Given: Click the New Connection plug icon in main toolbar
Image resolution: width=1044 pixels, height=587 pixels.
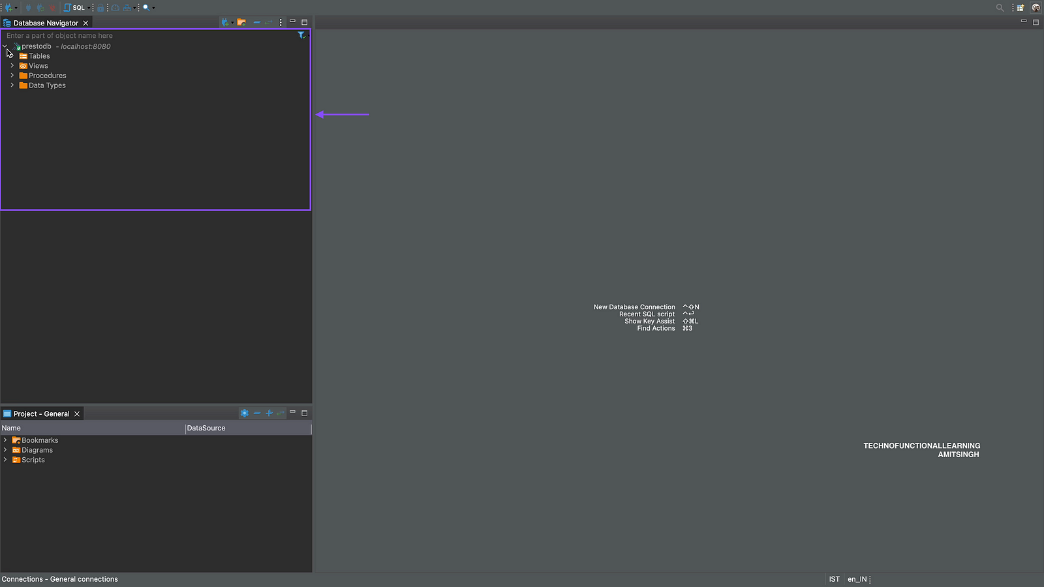Looking at the screenshot, I should (x=8, y=8).
